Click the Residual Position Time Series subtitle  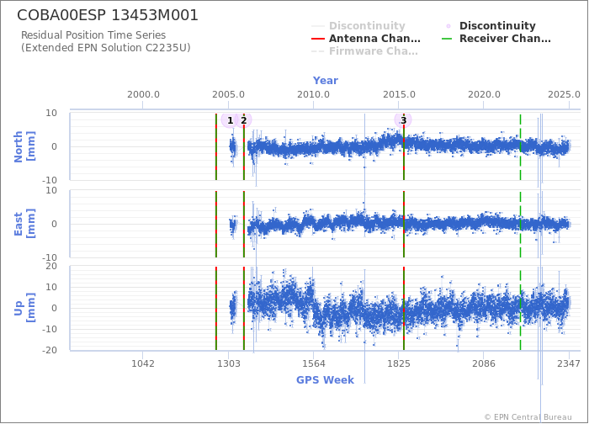click(x=93, y=35)
